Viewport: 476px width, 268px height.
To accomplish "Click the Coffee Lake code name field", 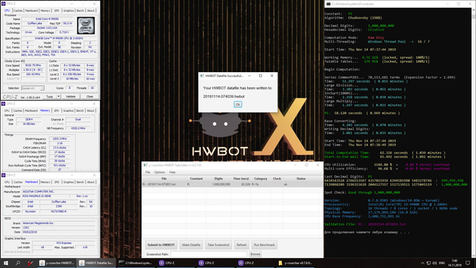I will 34,23.
